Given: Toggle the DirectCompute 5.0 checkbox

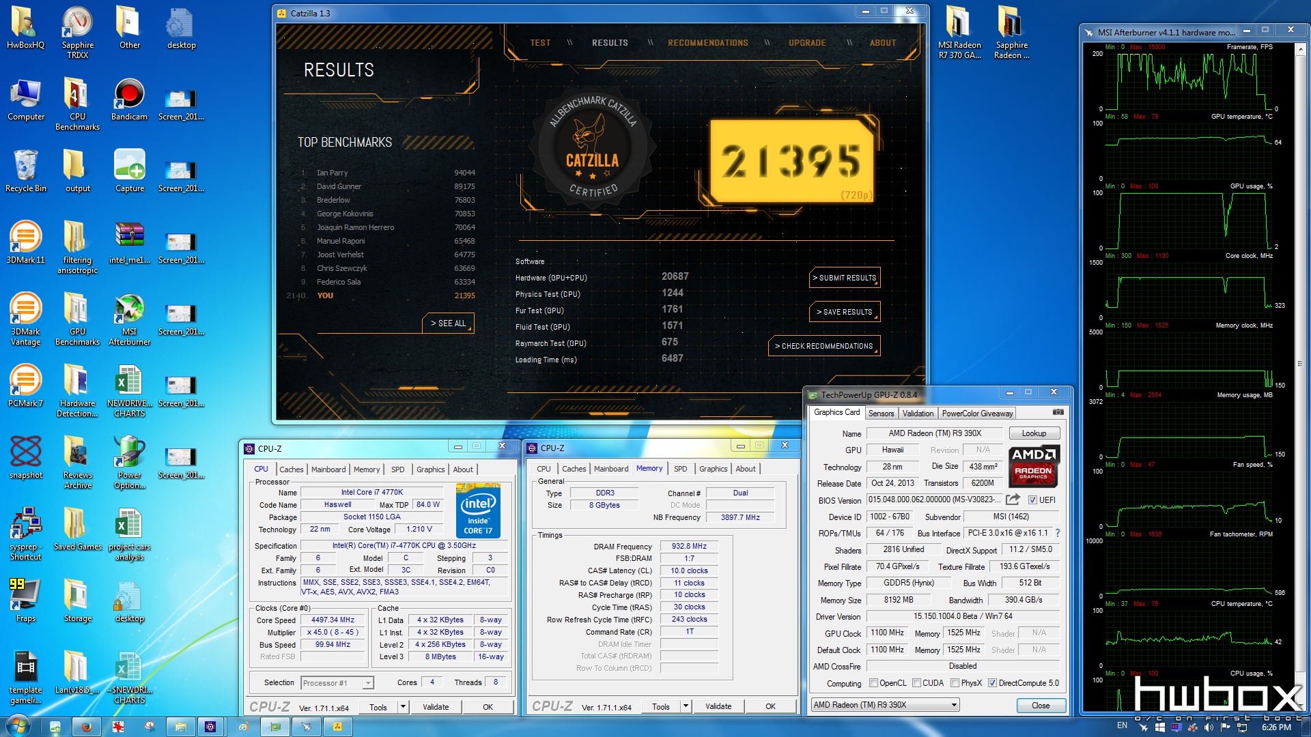Looking at the screenshot, I should coord(992,683).
